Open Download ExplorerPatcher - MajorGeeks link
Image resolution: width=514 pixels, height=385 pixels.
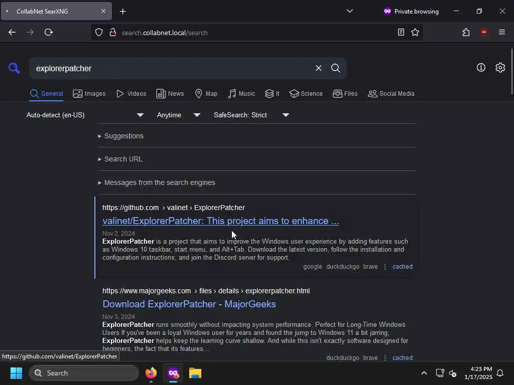(189, 304)
